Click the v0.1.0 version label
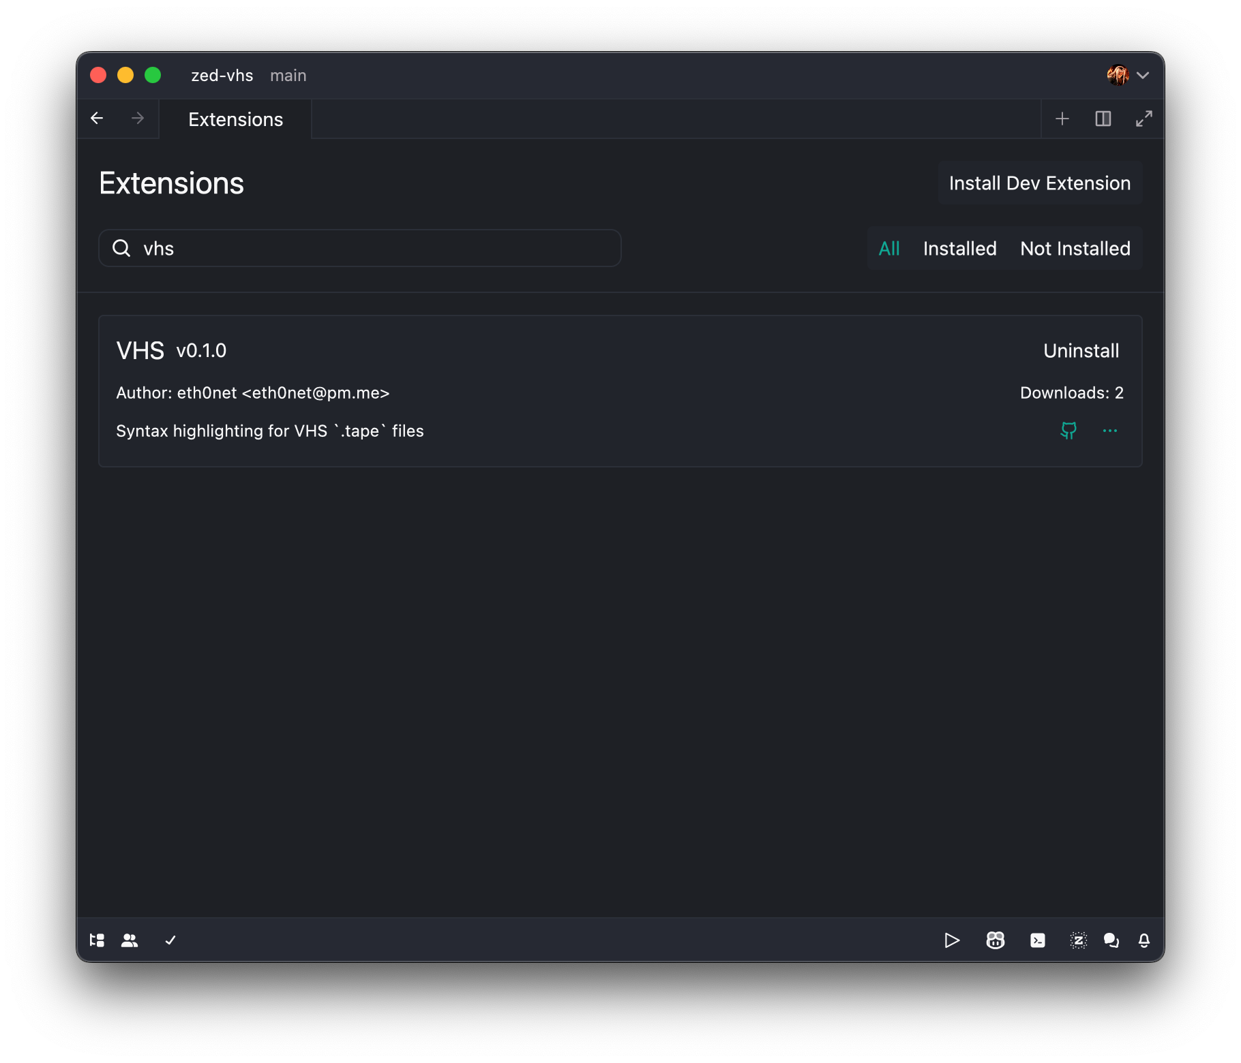 click(x=201, y=351)
